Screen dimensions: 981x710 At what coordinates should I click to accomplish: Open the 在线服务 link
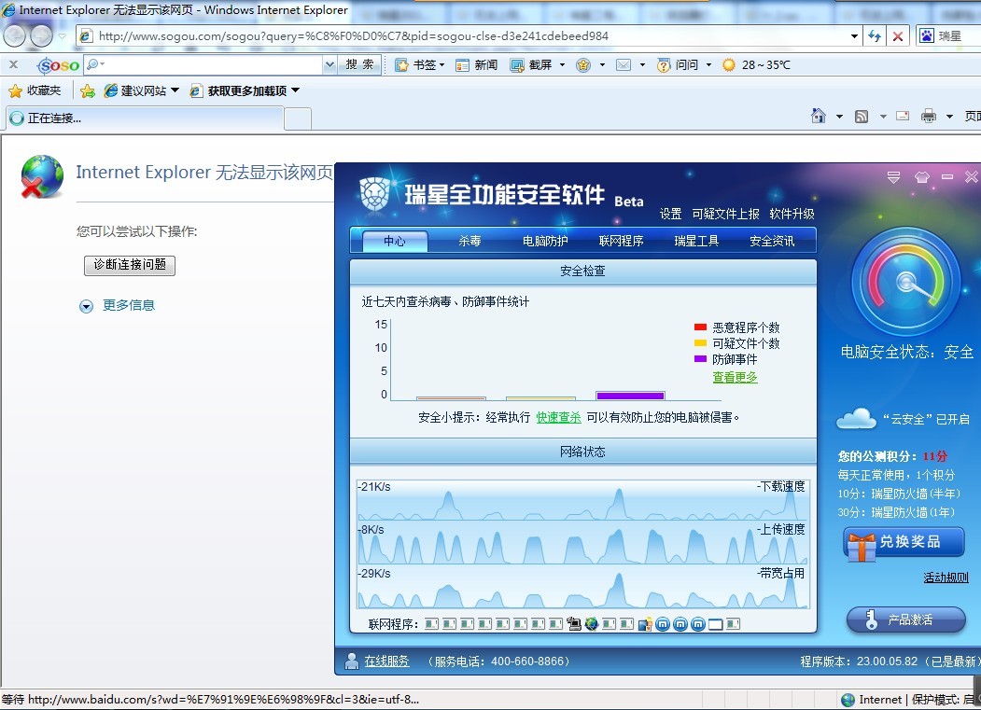[x=386, y=661]
